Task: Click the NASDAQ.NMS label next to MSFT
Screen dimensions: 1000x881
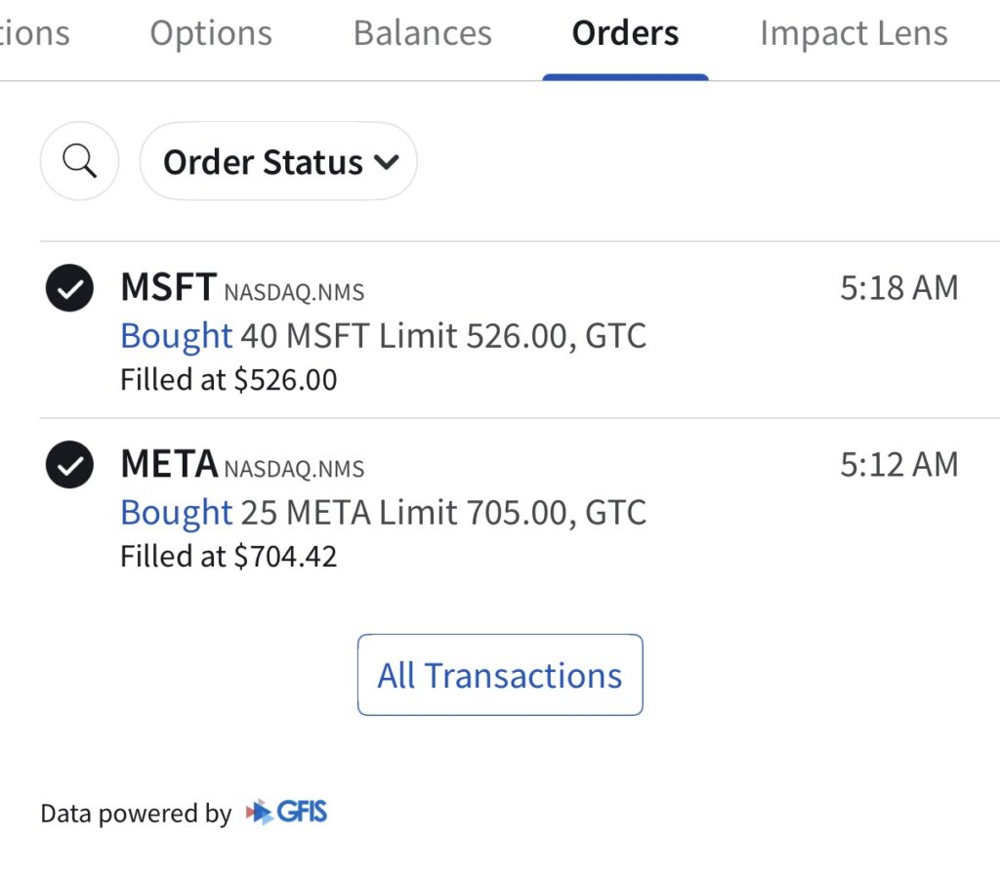Action: 296,291
